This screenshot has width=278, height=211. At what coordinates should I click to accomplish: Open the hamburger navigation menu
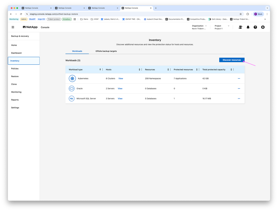(x=13, y=27)
